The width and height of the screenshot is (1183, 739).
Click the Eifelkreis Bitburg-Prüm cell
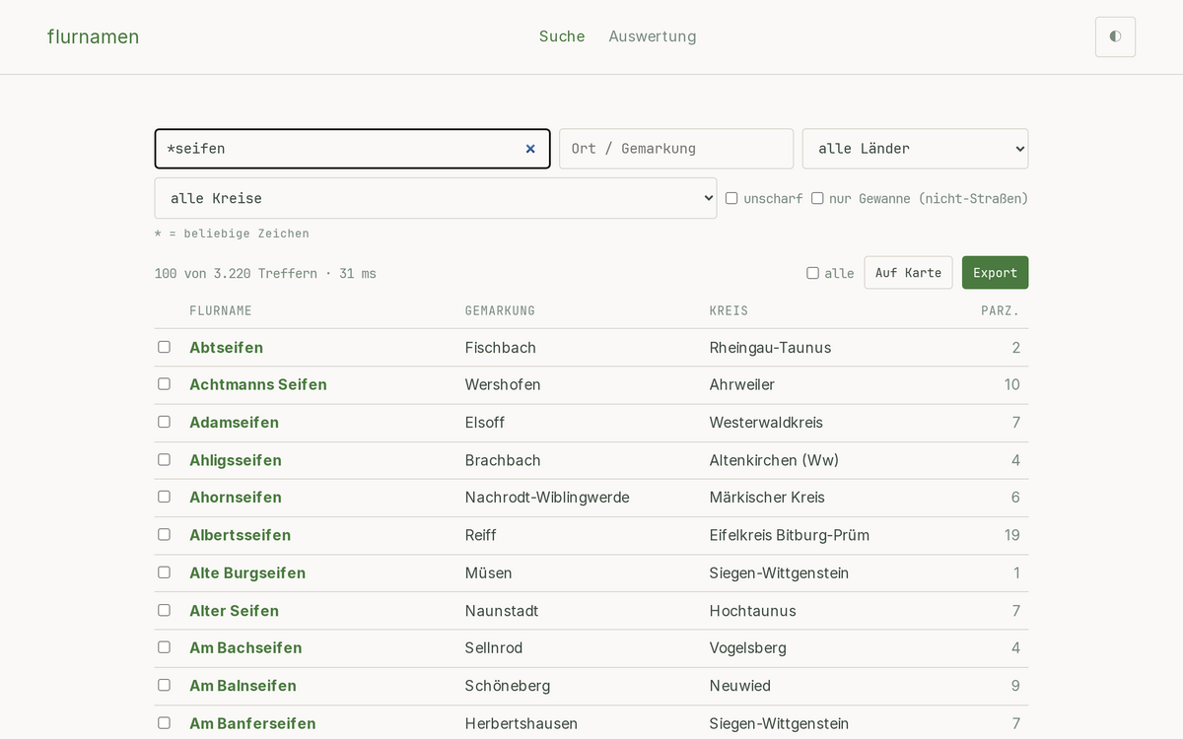coord(790,535)
